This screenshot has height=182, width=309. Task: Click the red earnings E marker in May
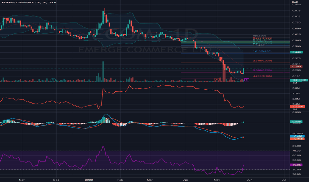click(x=217, y=79)
